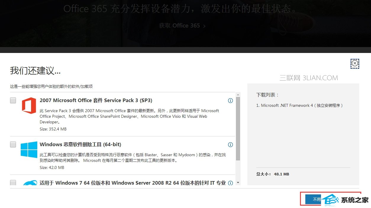Click Windows 恶意软件删除工具 (64-bit) title
This screenshot has width=371, height=208.
point(80,144)
